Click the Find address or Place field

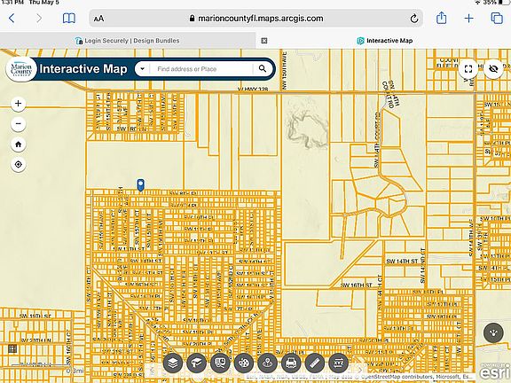(200, 69)
